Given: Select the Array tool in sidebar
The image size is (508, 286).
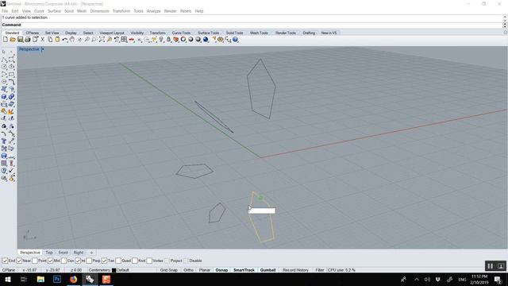Looking at the screenshot, I should pos(4,163).
